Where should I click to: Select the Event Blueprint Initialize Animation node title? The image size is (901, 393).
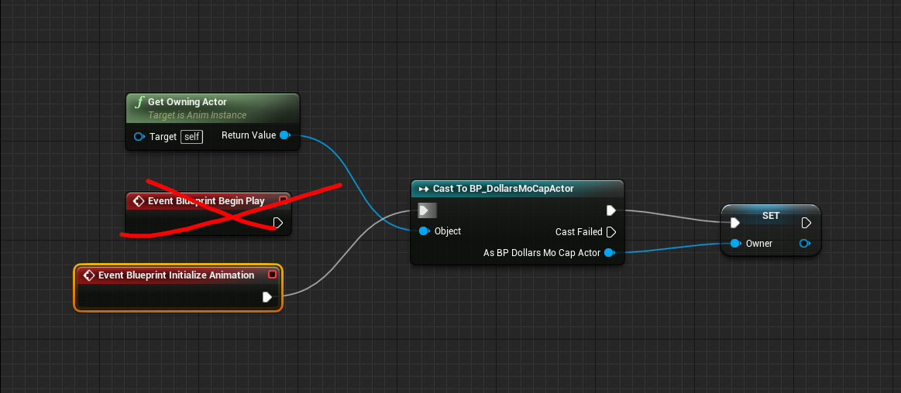pyautogui.click(x=176, y=275)
